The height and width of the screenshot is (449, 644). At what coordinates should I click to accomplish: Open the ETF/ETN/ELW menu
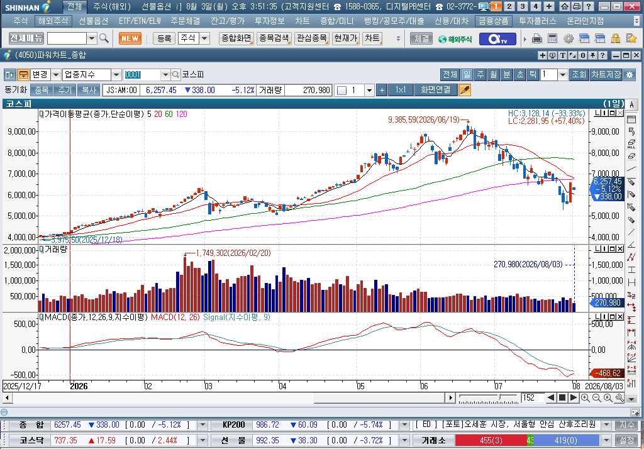click(140, 21)
